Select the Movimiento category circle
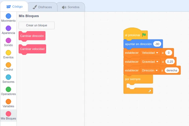Image resolution: width=189 pixels, height=126 pixels. point(8,16)
